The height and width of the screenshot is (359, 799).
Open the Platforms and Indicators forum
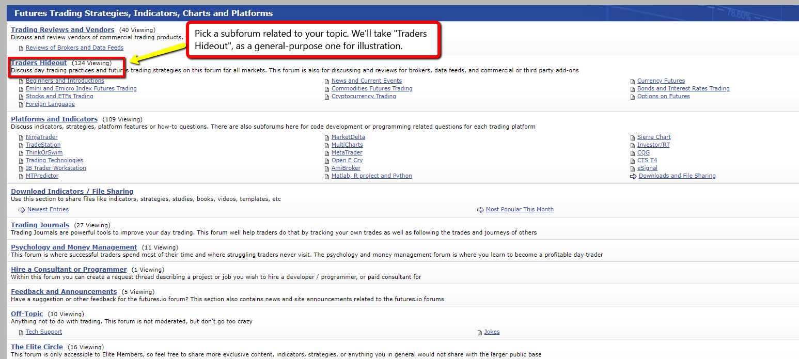[54, 119]
